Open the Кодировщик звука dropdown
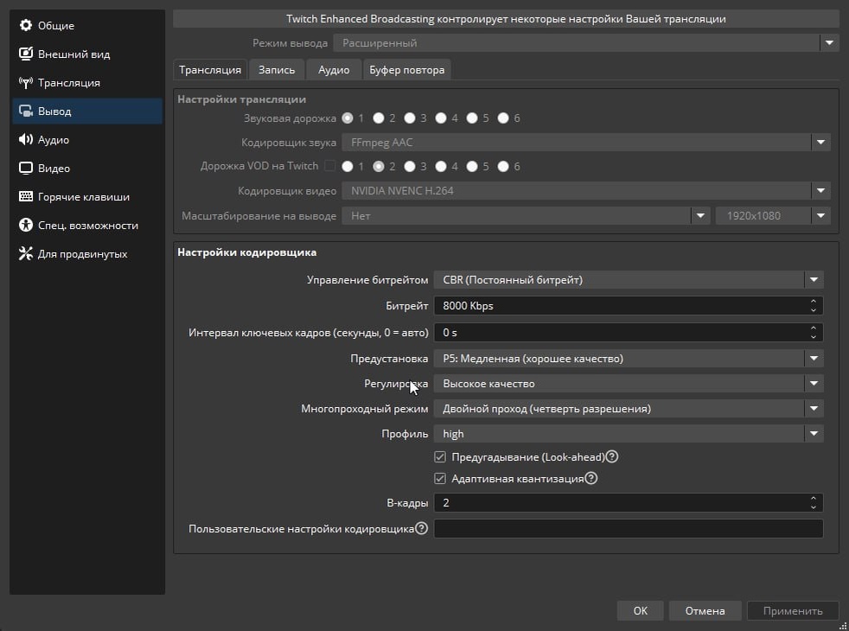 586,143
